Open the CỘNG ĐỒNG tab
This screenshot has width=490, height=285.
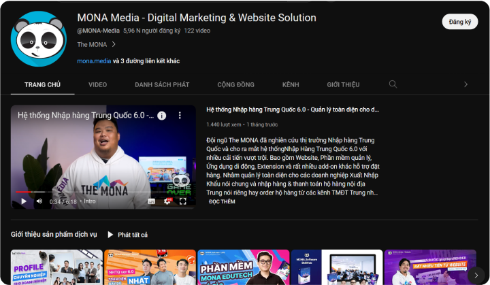click(x=235, y=85)
